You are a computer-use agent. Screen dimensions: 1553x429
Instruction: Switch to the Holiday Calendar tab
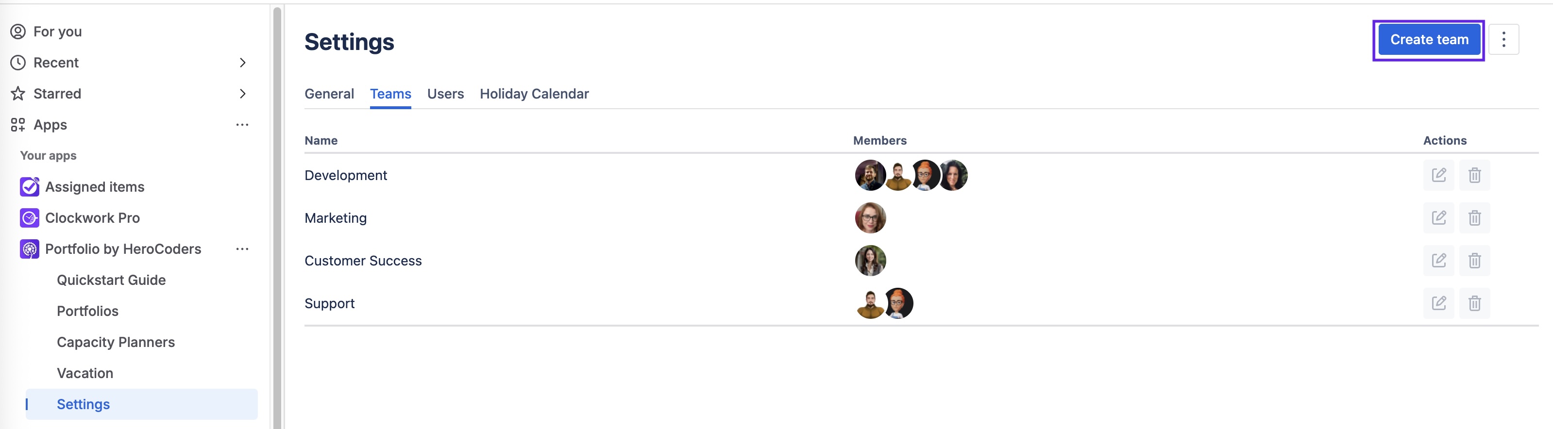[x=534, y=94]
